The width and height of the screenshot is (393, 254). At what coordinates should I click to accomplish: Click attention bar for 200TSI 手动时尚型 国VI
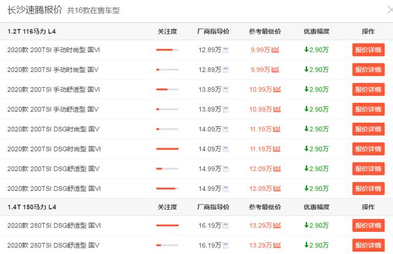pyautogui.click(x=168, y=50)
